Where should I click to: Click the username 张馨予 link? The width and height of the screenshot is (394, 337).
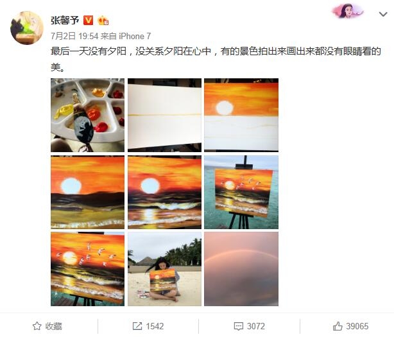click(65, 21)
